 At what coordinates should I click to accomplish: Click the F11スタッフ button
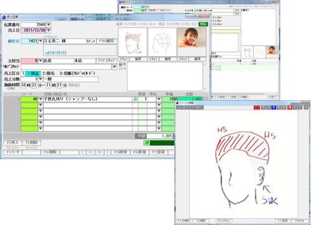tap(106, 61)
